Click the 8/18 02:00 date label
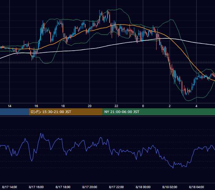Image resolution: width=215 pixels, height=190 pixels. [170, 187]
